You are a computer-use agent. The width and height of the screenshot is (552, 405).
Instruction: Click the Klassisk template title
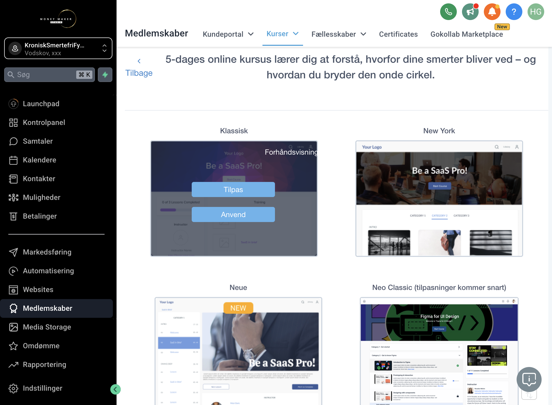234,131
